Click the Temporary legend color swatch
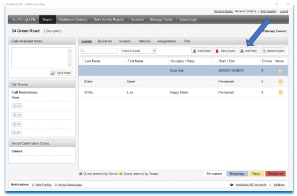The width and height of the screenshot is (297, 196). pos(237,174)
